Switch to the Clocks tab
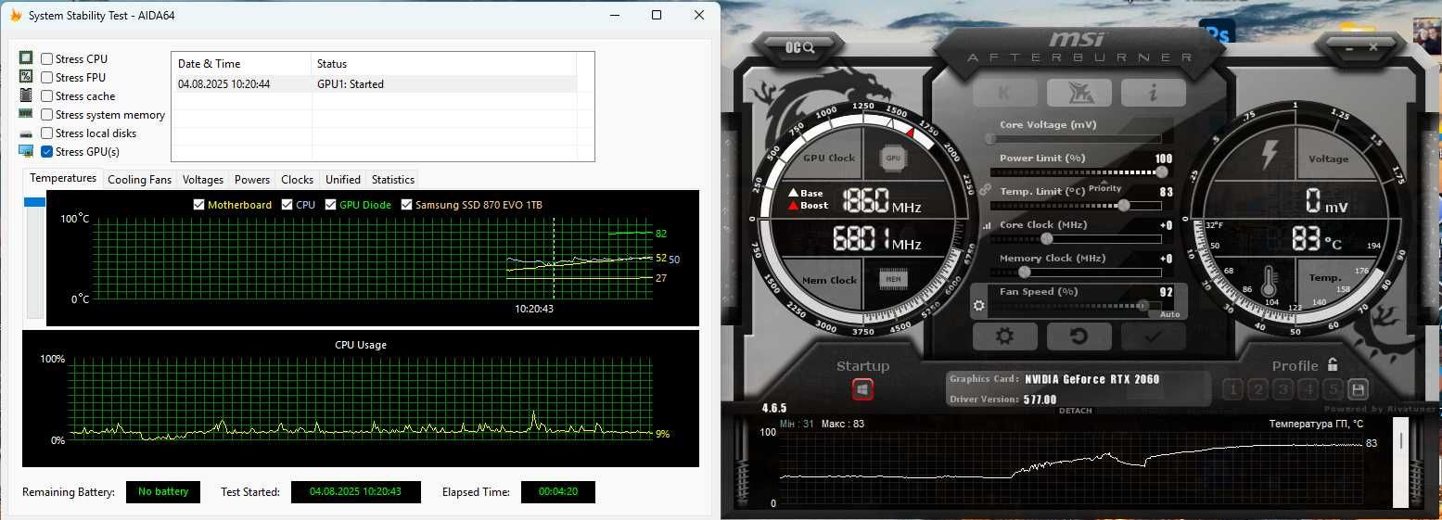 coord(298,180)
